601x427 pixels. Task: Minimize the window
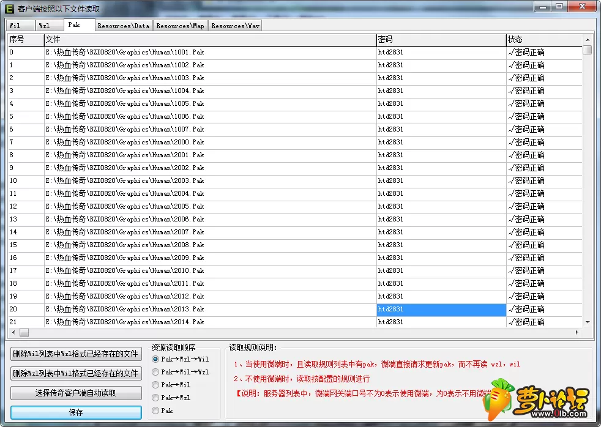point(543,7)
